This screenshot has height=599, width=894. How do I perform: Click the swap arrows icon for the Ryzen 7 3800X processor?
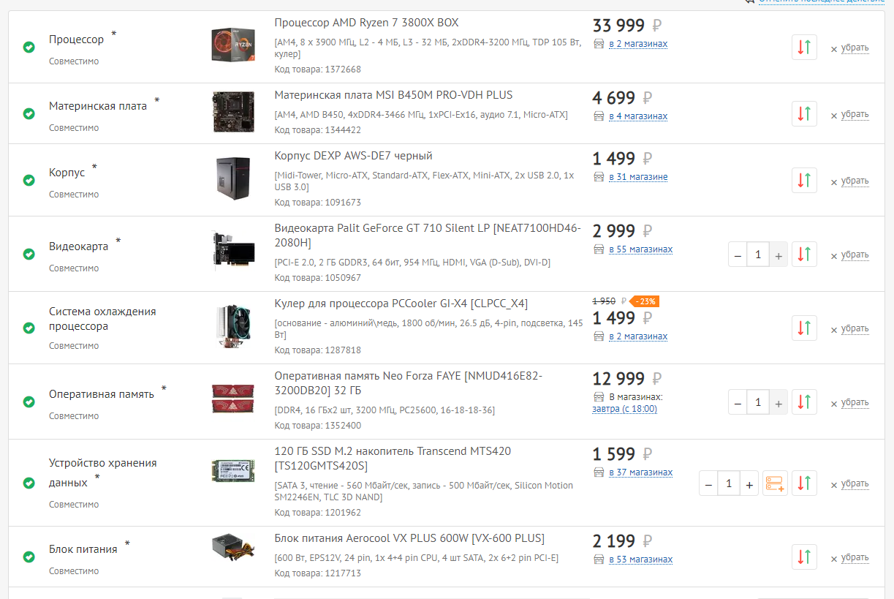[804, 48]
